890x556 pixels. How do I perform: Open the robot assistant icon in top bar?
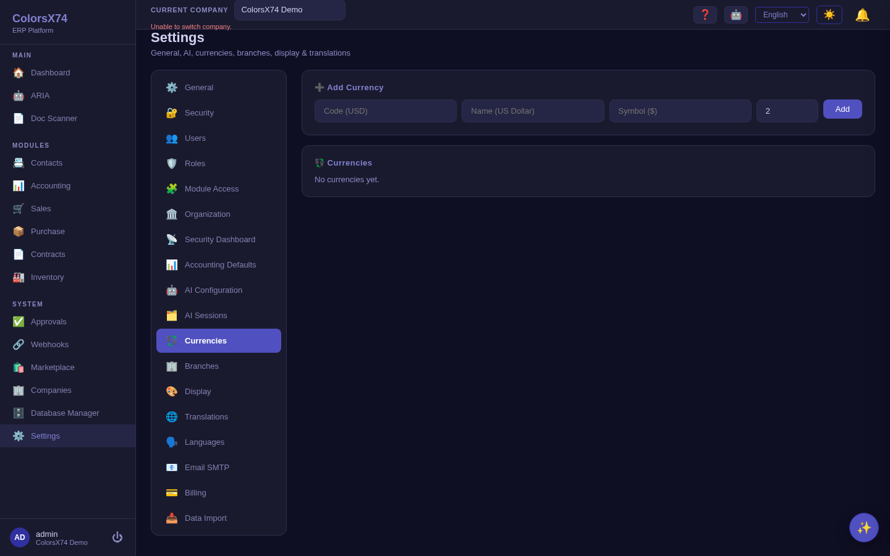tap(736, 15)
